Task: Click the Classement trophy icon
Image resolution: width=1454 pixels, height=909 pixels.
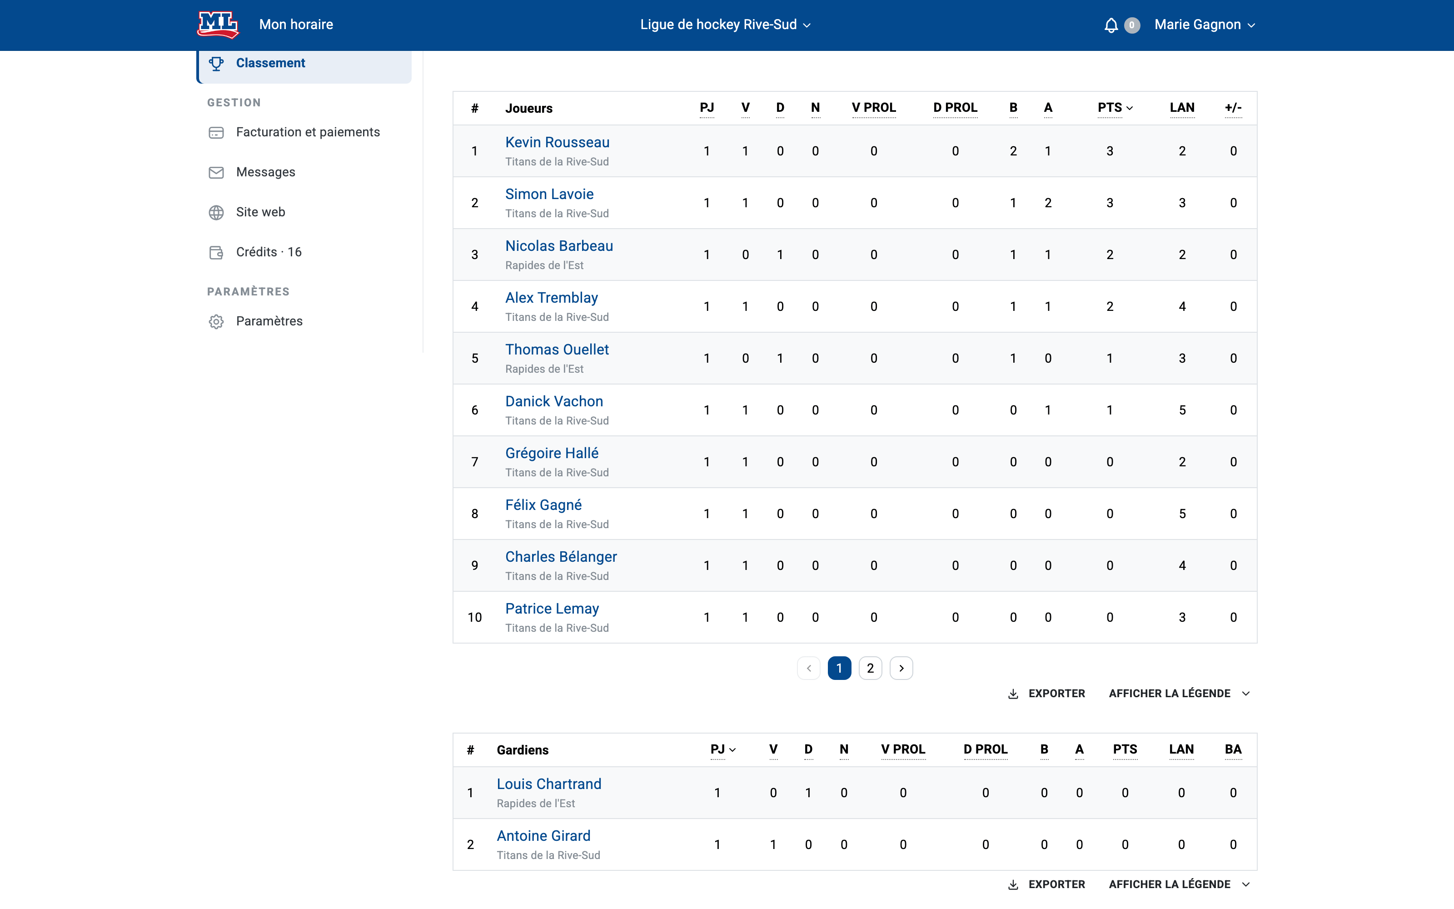Action: click(x=216, y=63)
